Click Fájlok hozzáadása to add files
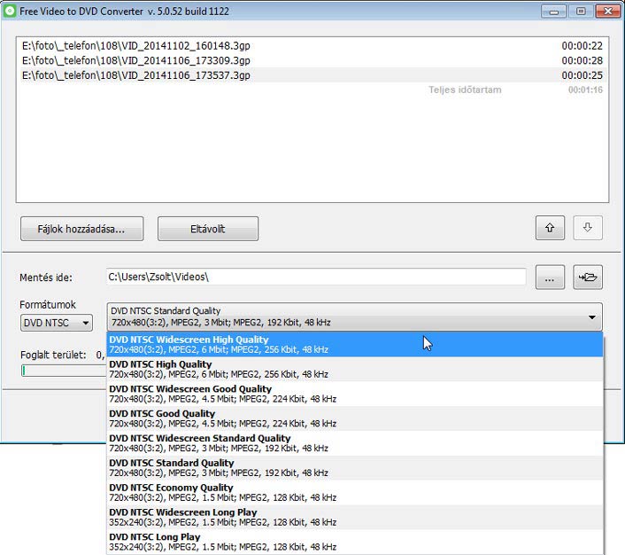 point(81,229)
